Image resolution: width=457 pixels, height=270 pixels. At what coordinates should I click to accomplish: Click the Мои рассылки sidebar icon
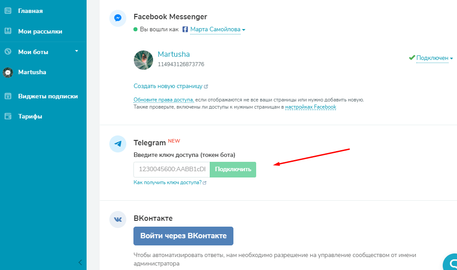point(8,31)
